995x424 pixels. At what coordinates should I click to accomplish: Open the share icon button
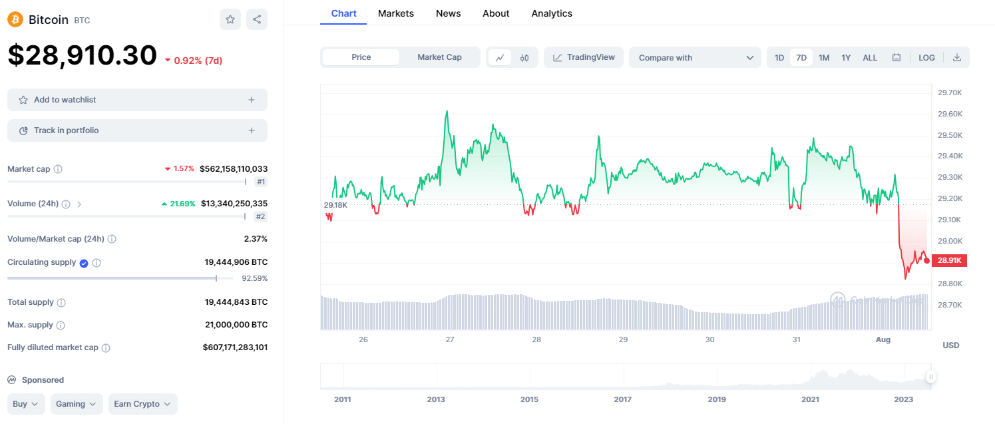(x=257, y=19)
